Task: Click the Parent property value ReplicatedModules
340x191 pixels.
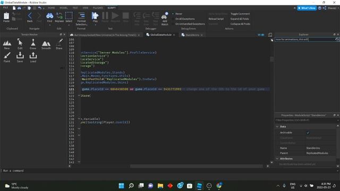Action: click(x=317, y=153)
